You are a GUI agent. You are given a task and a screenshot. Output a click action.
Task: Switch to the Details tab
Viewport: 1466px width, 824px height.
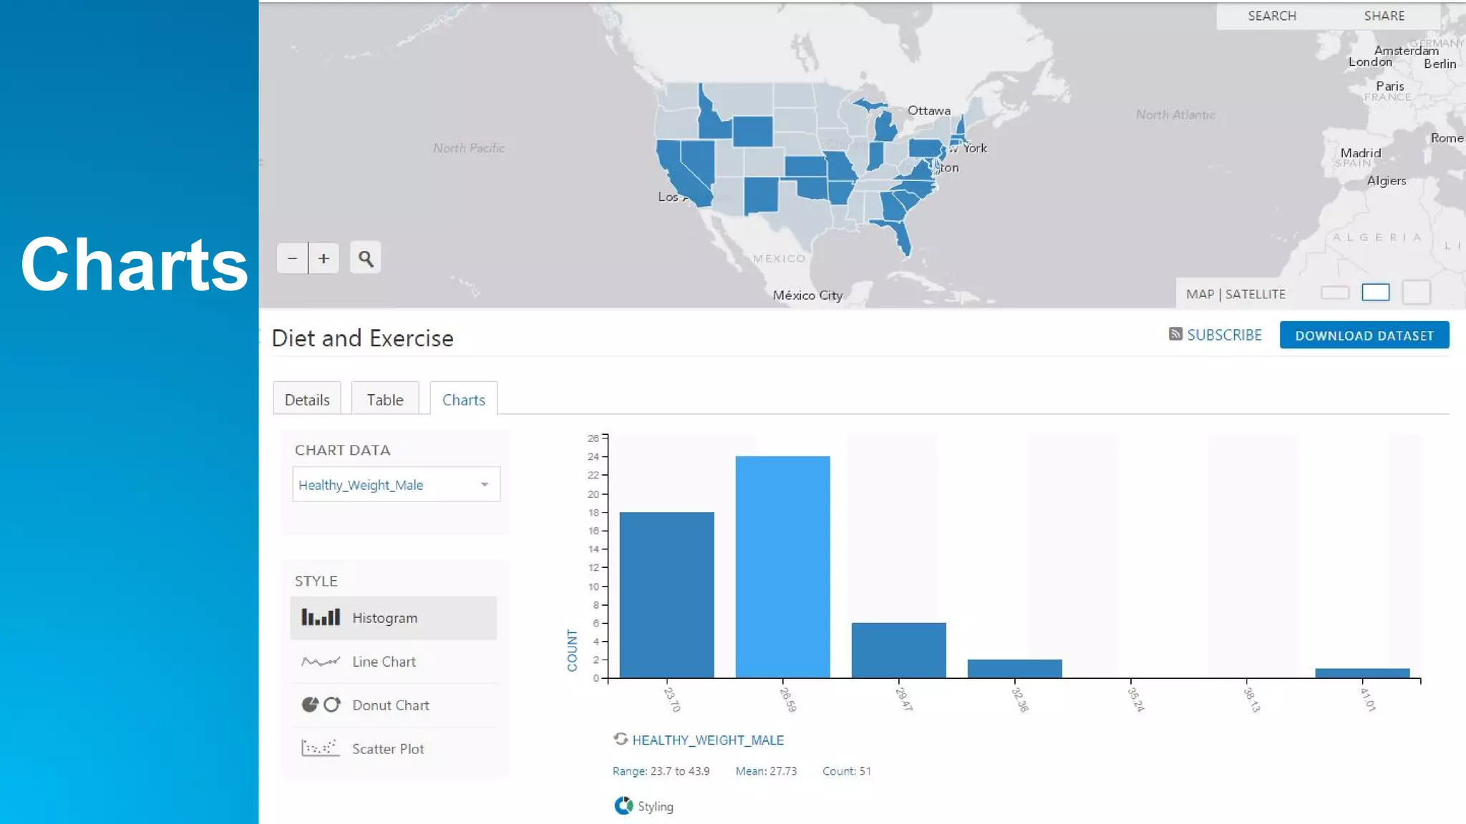(307, 400)
